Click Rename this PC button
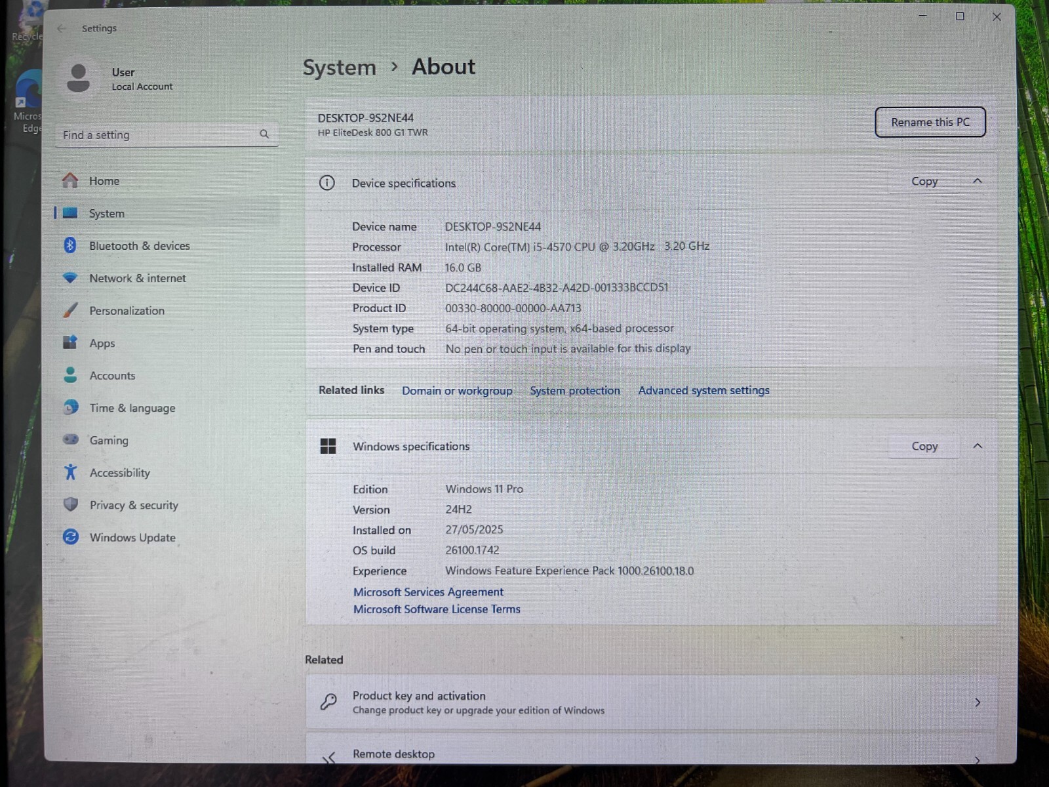The height and width of the screenshot is (787, 1049). (x=930, y=122)
